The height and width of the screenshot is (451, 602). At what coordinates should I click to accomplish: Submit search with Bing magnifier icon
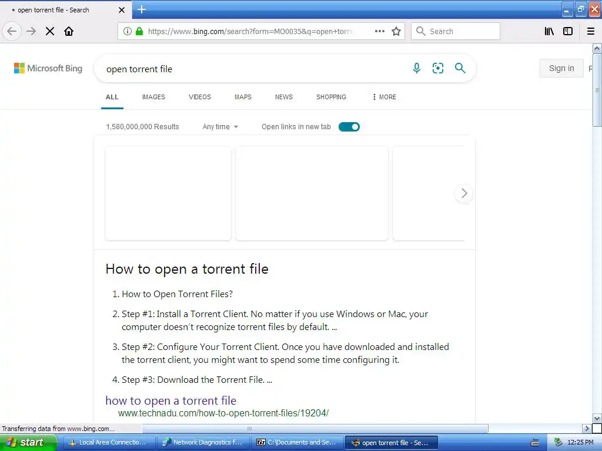(460, 68)
